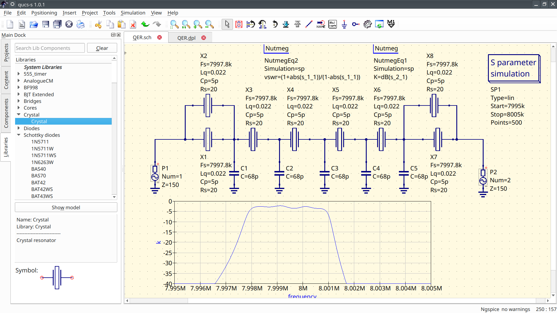Open the Insert menu
Image resolution: width=557 pixels, height=313 pixels.
[x=70, y=13]
